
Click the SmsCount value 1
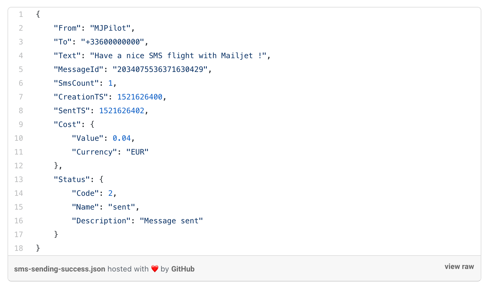tap(110, 83)
